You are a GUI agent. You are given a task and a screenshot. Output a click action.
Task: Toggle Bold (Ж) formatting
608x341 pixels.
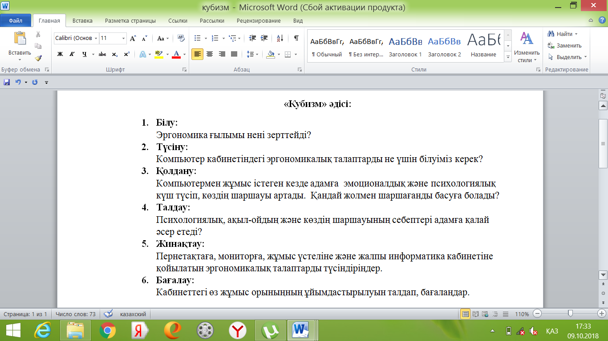[60, 54]
